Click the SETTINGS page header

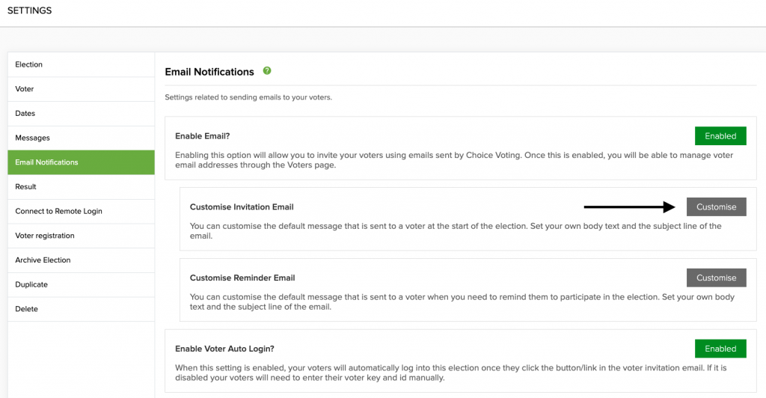point(29,10)
